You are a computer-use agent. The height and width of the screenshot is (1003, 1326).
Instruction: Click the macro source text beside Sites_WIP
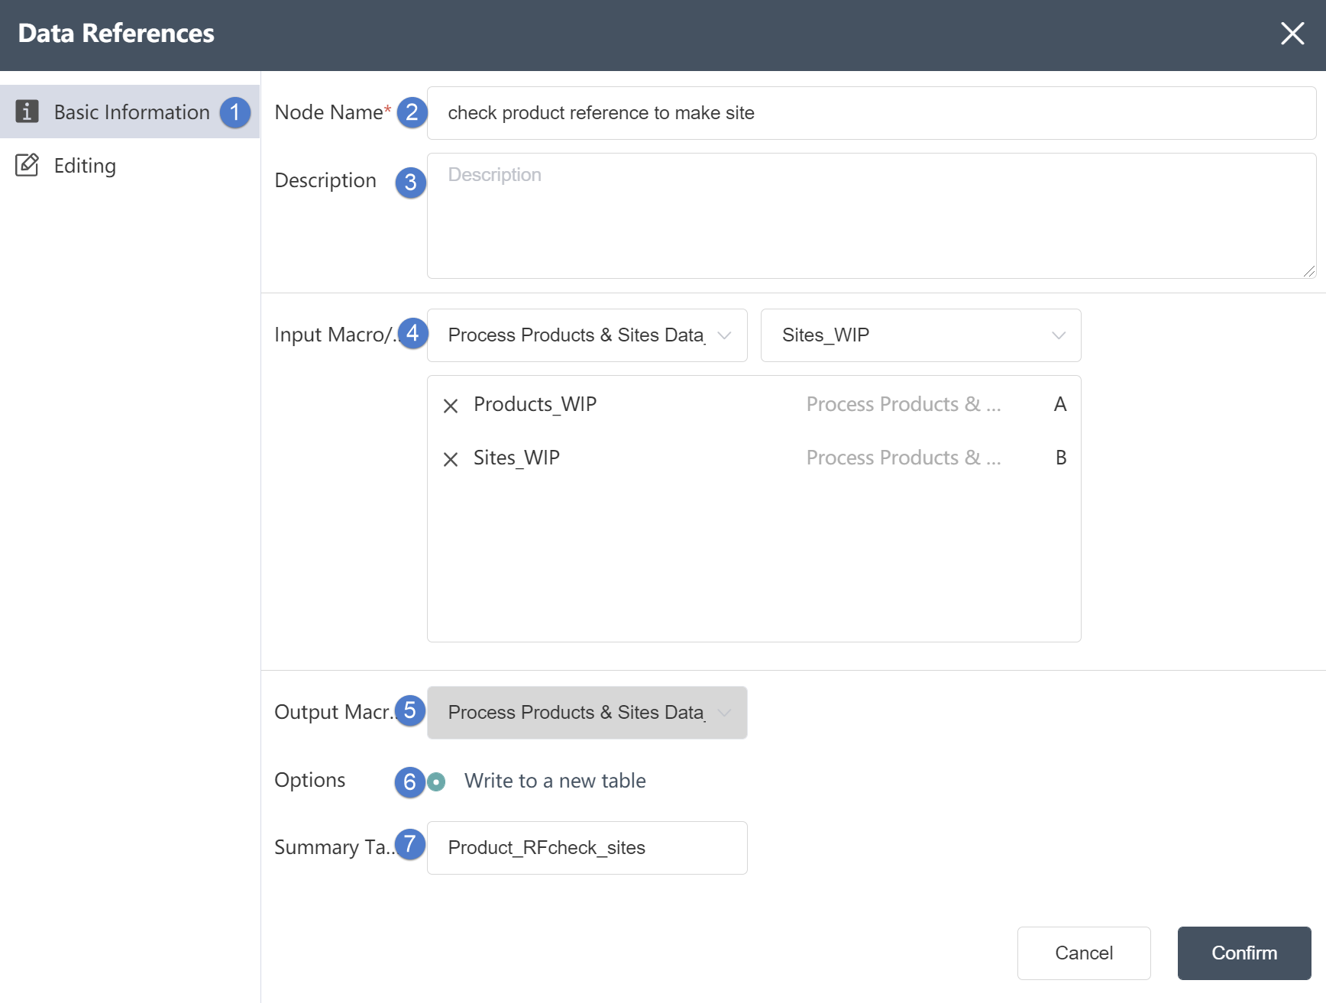click(x=904, y=458)
